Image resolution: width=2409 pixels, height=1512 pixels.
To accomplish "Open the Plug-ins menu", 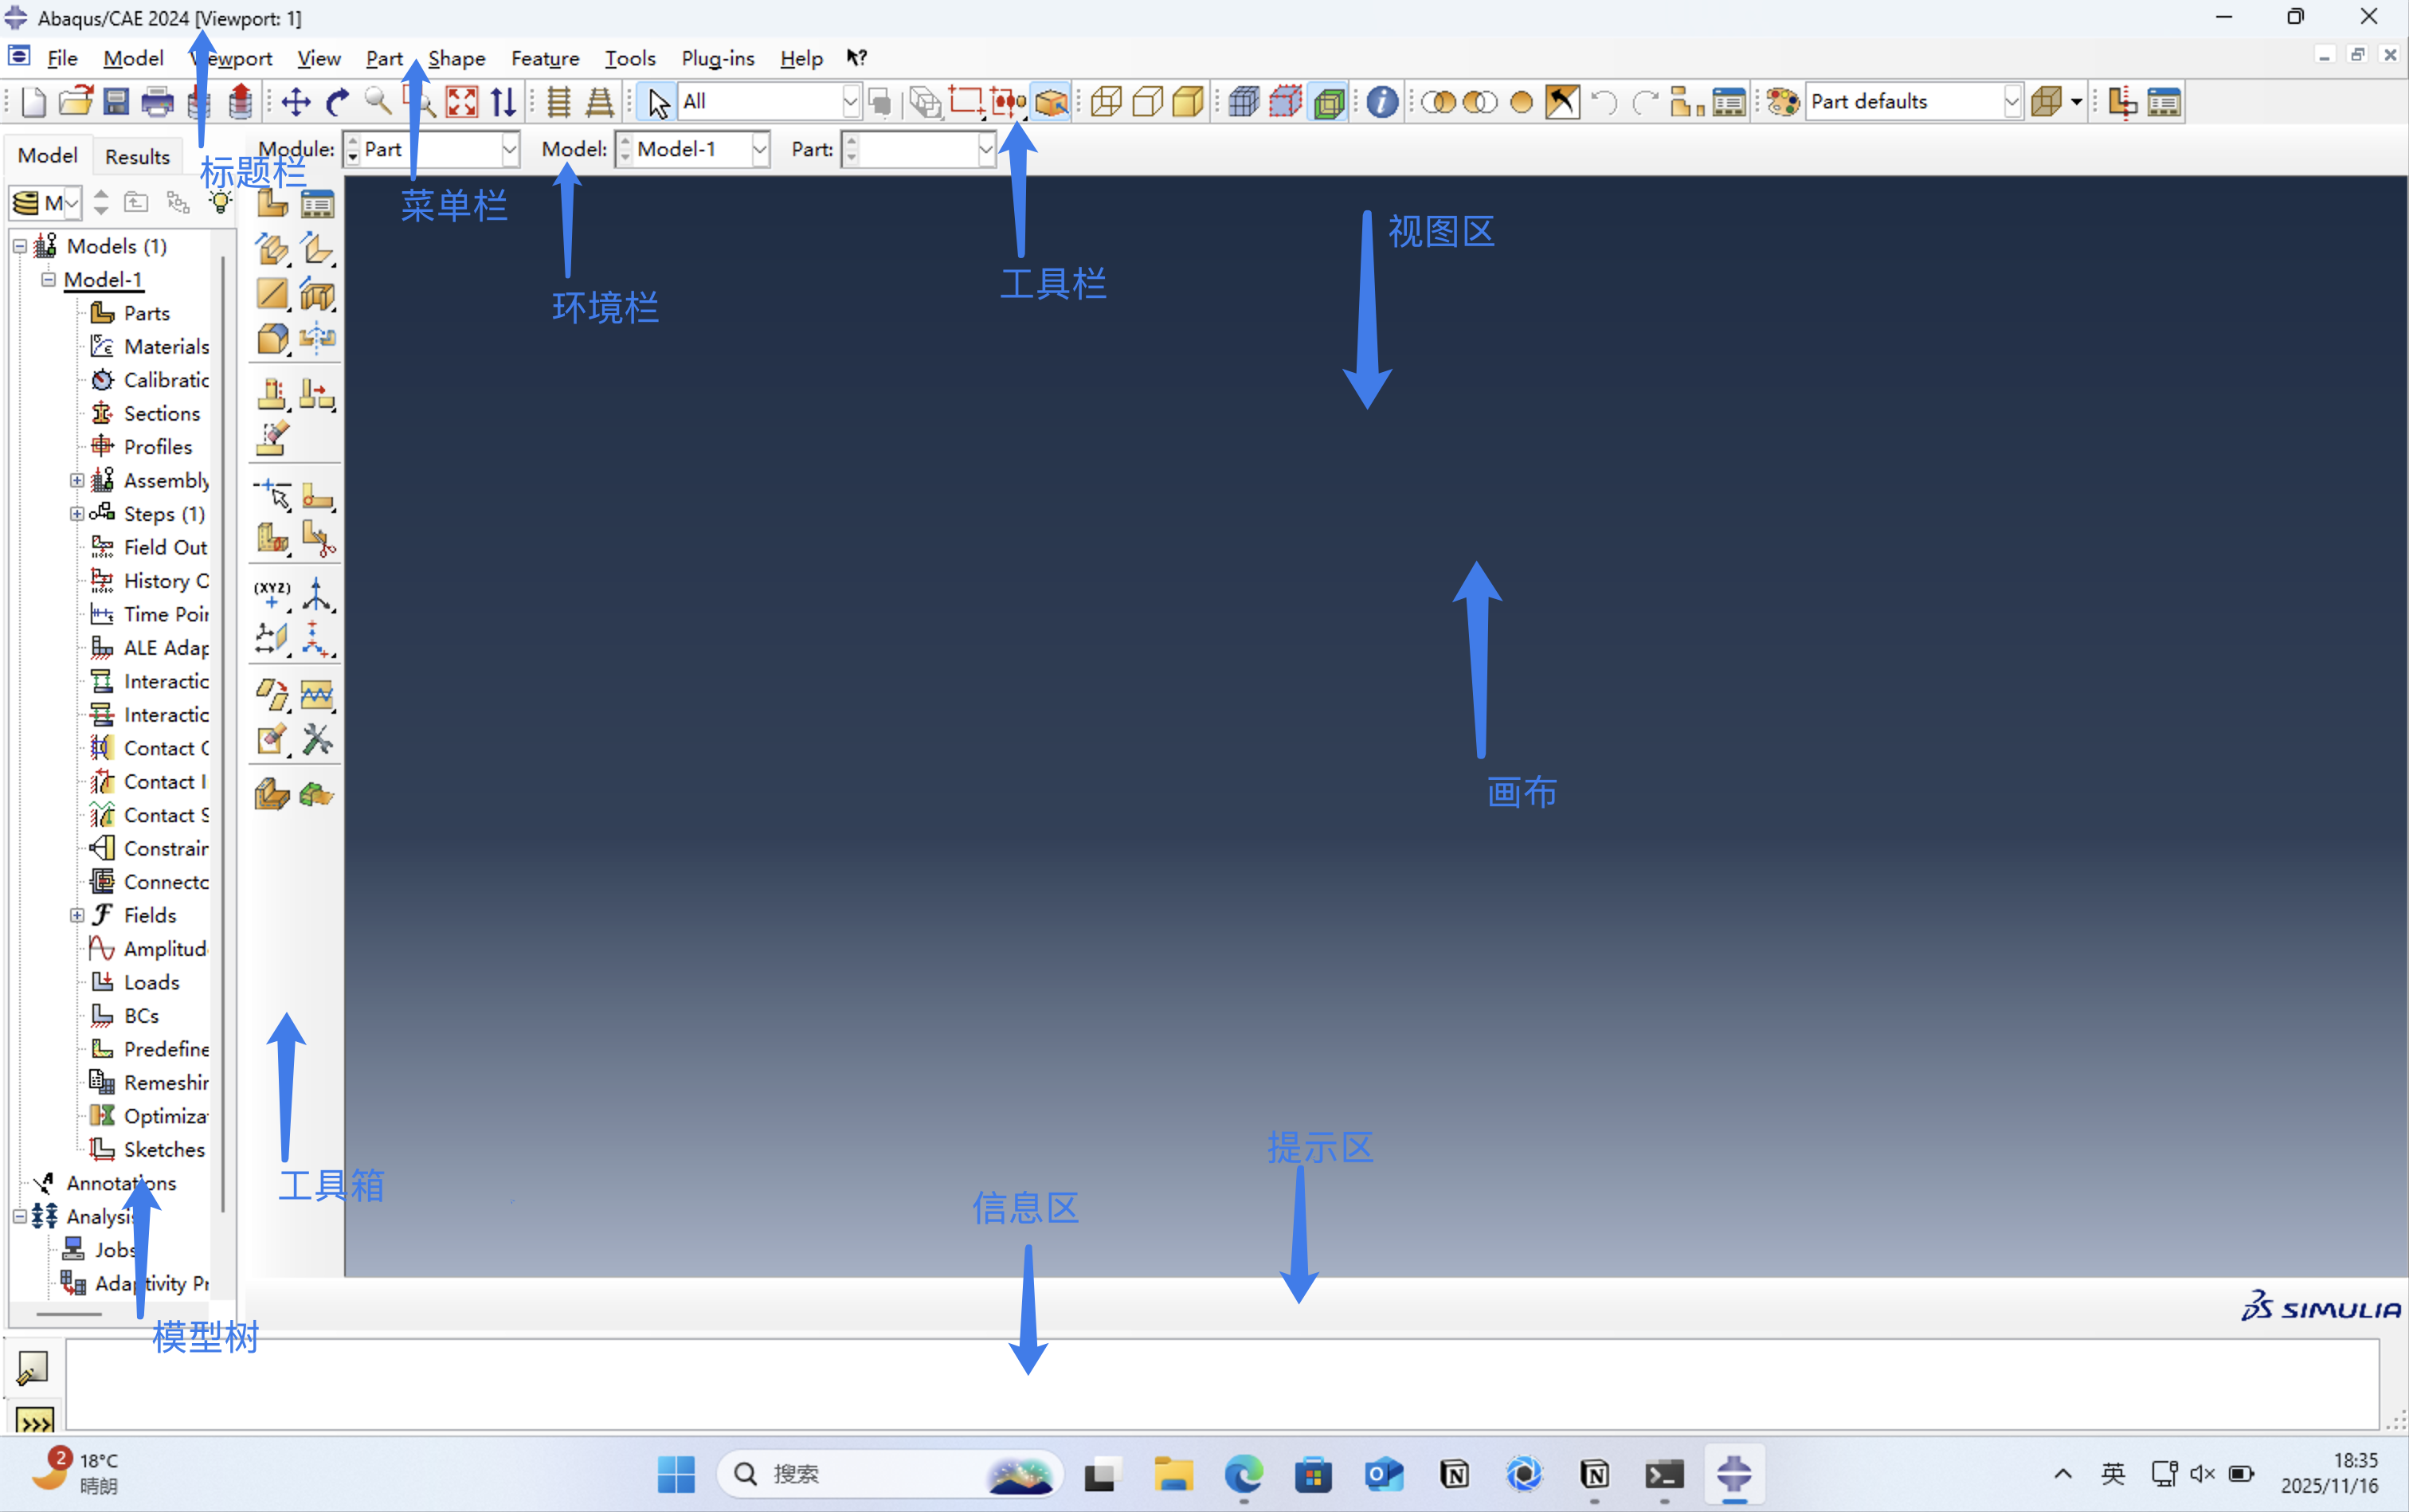I will pos(717,58).
